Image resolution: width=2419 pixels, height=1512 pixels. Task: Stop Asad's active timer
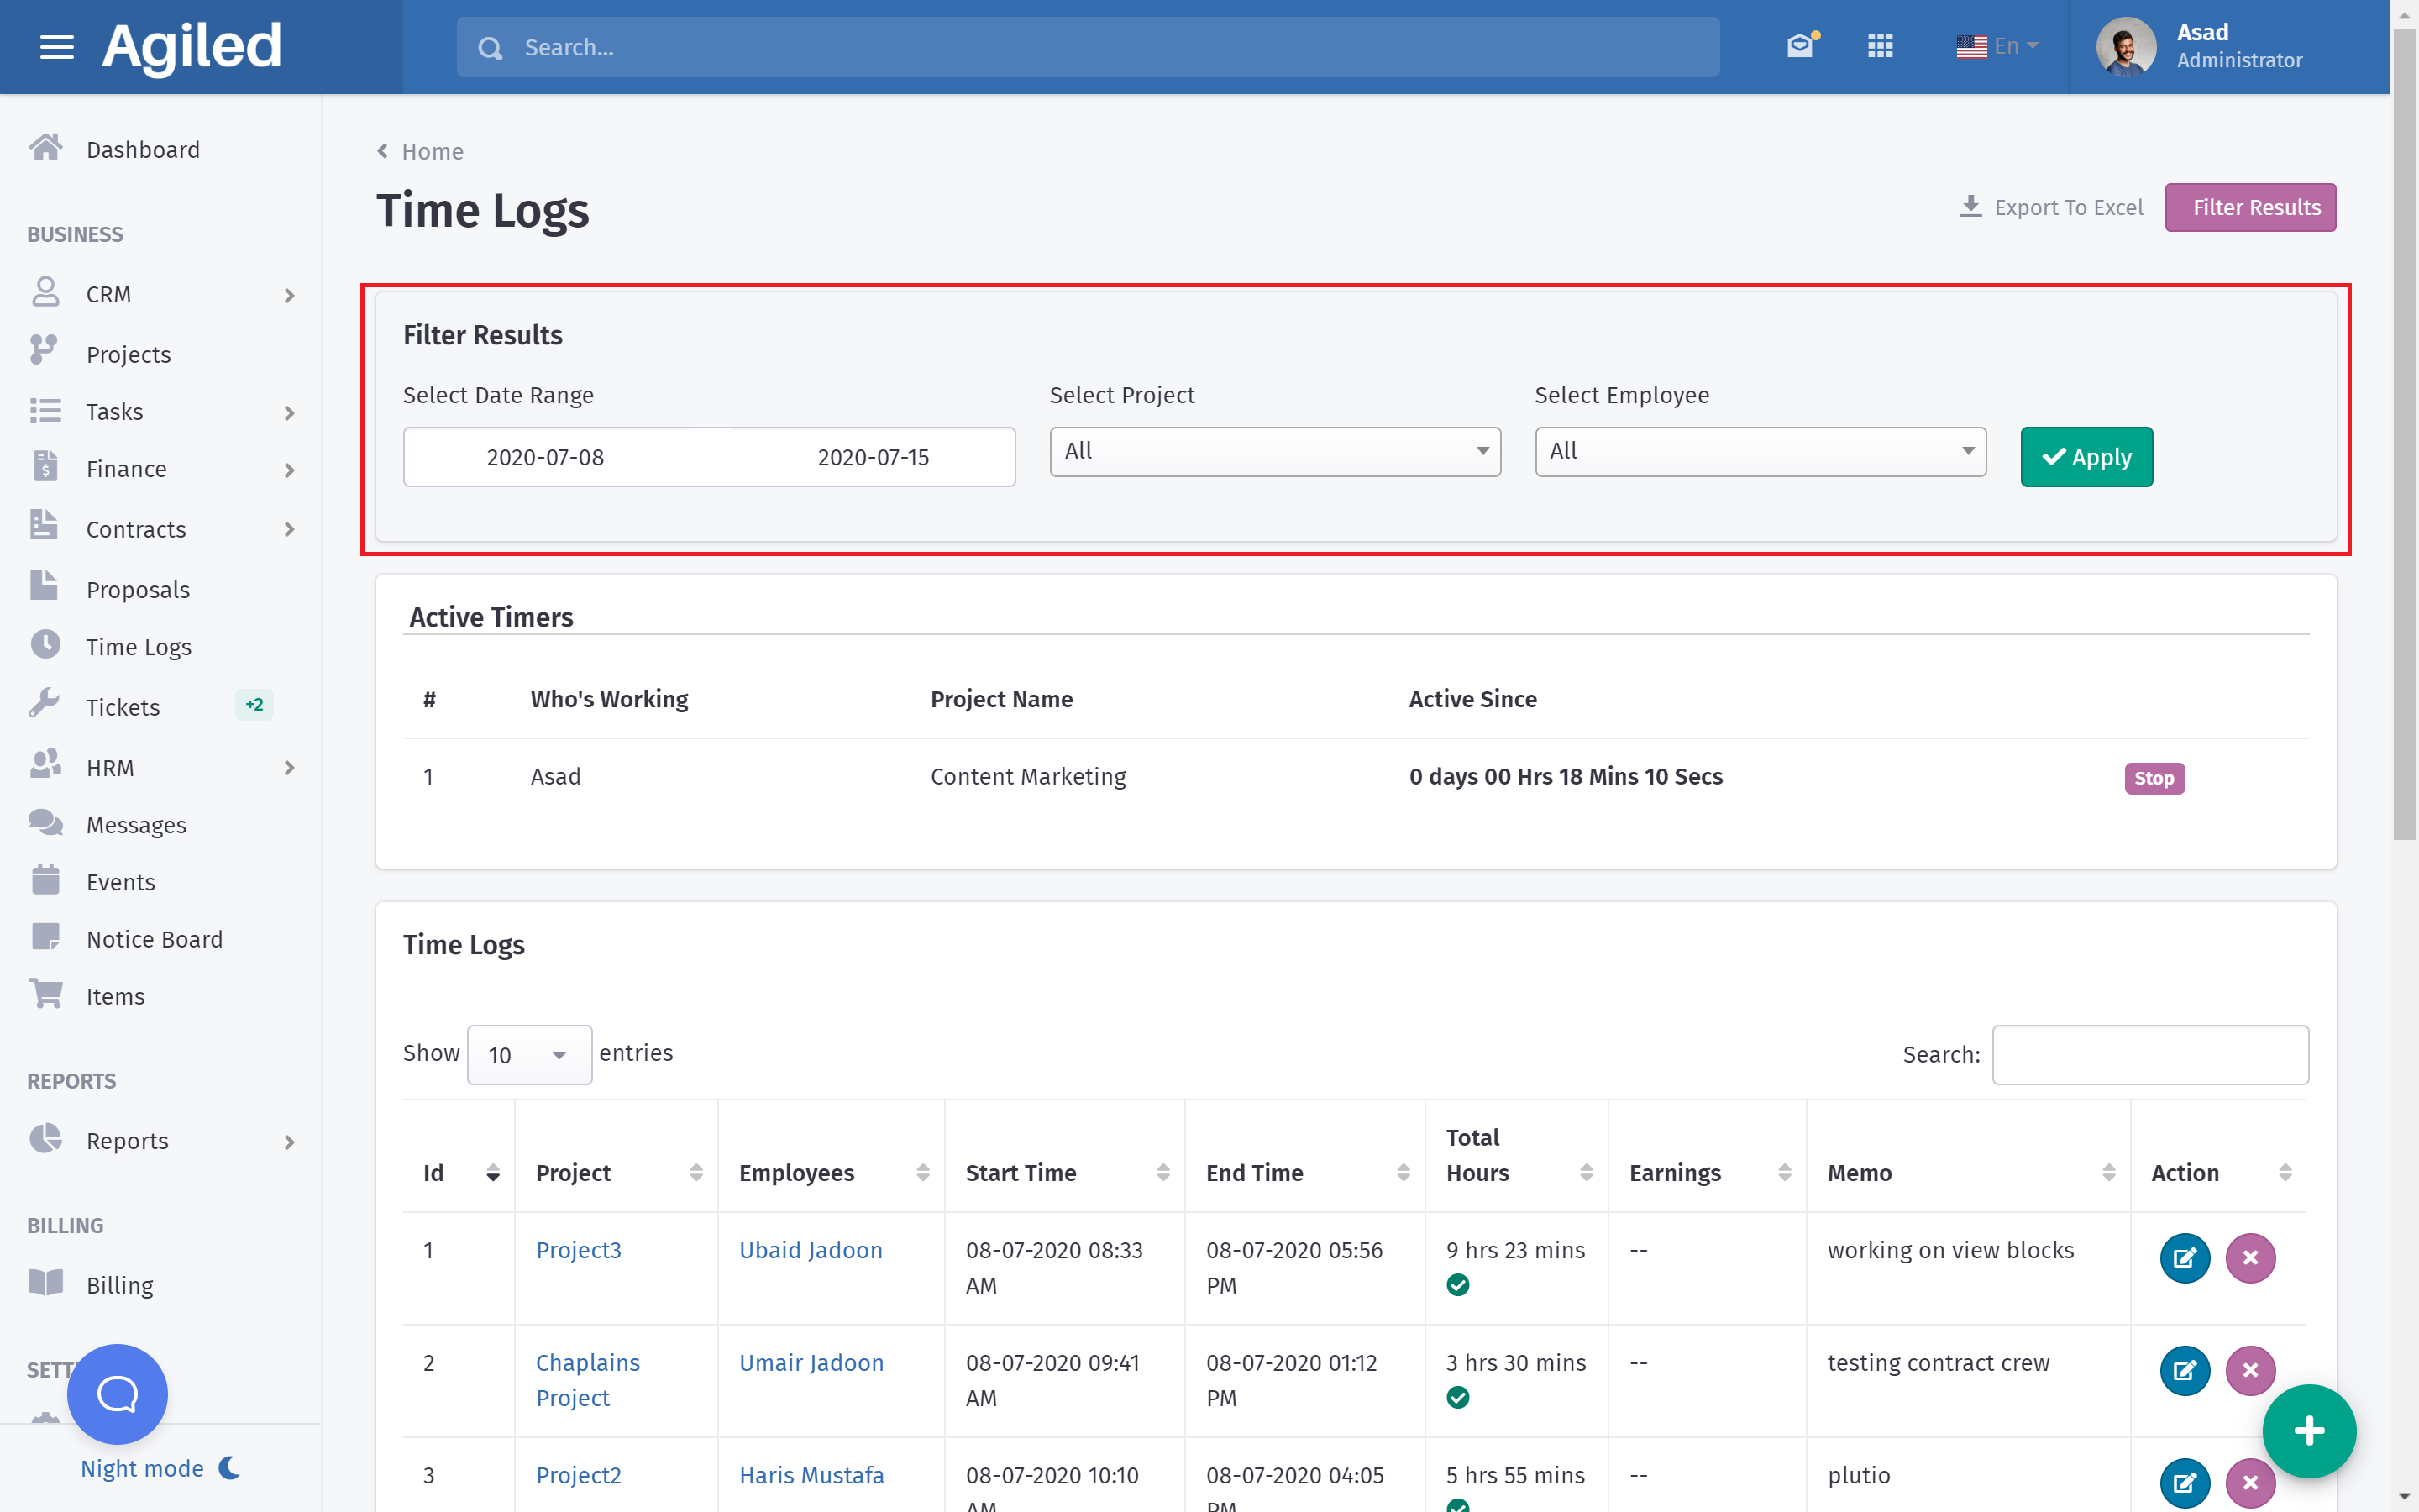(2154, 778)
